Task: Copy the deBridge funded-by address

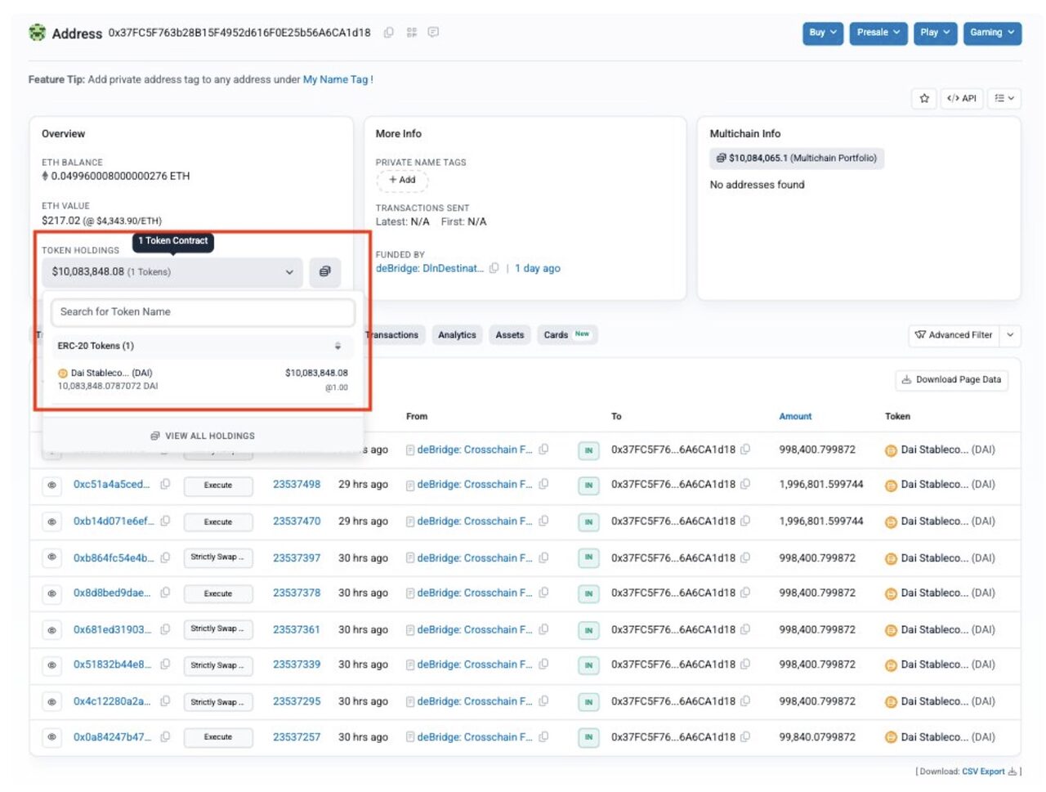Action: click(x=494, y=268)
